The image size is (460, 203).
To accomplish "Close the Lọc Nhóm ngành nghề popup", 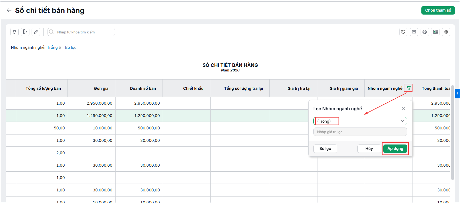I will point(404,109).
